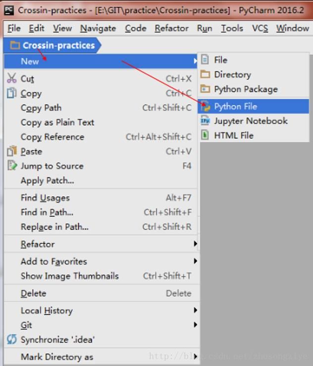Click the Synchronize refresh icon
This screenshot has height=366, width=313.
11,339
